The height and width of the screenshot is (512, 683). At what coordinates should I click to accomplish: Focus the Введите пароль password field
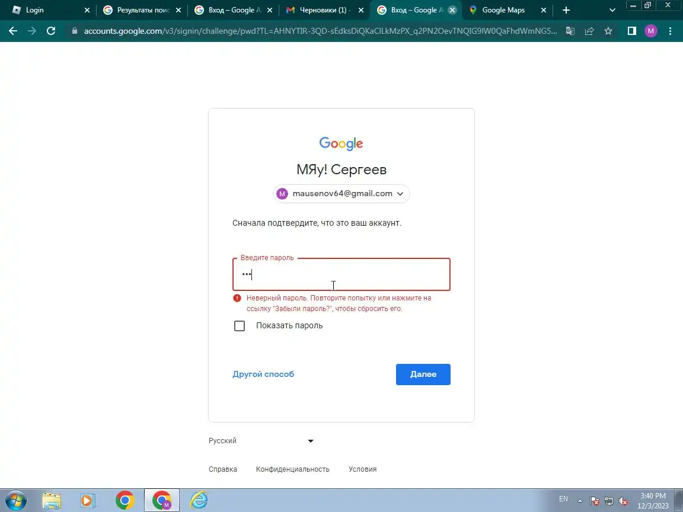(x=341, y=274)
